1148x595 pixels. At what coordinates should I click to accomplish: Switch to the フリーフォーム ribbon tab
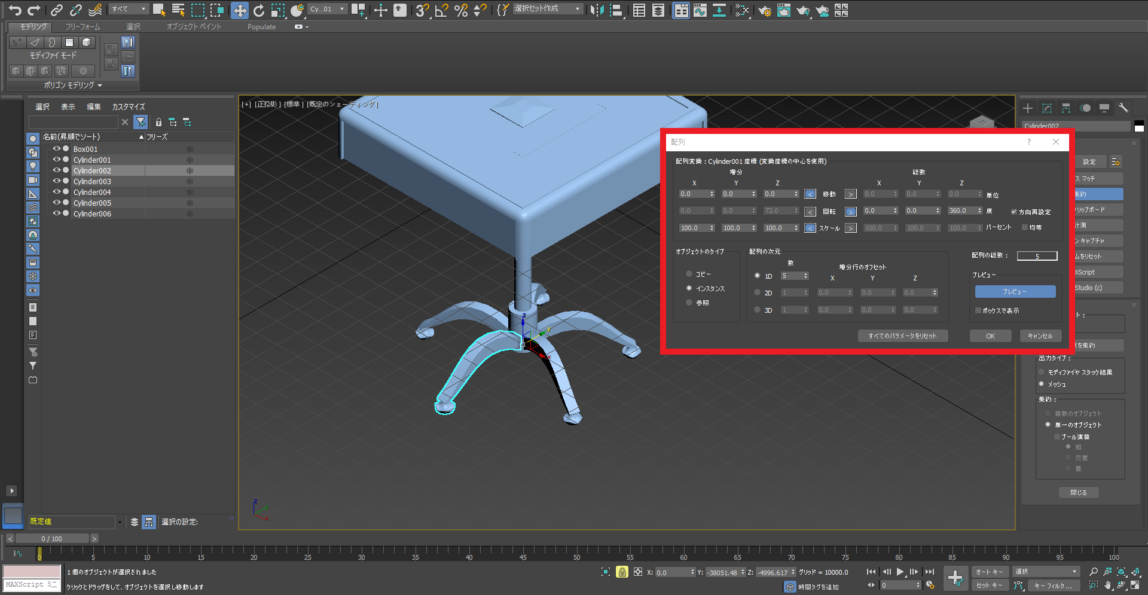(83, 27)
